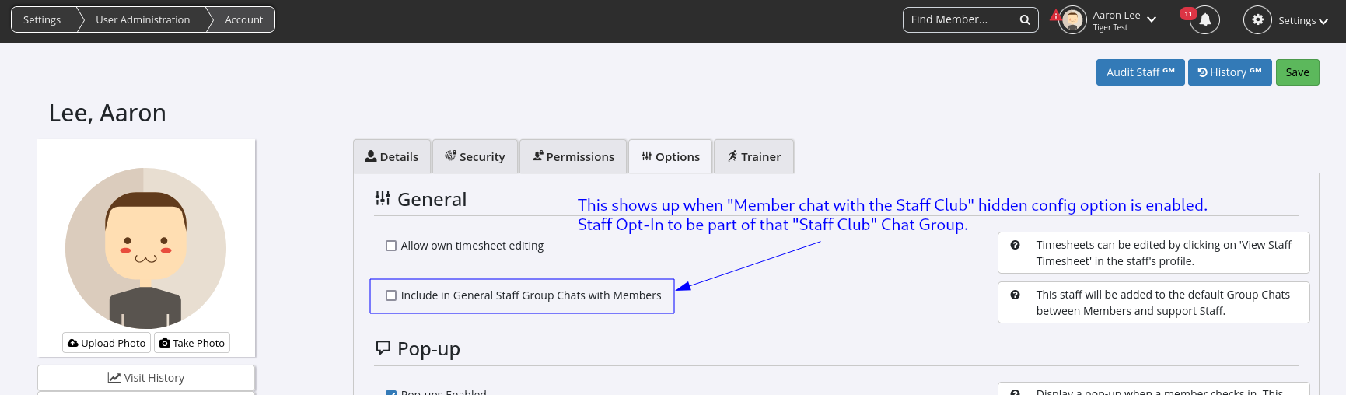Toggle the Pop-ups Enabled checkbox
The width and height of the screenshot is (1346, 395).
[x=391, y=393]
